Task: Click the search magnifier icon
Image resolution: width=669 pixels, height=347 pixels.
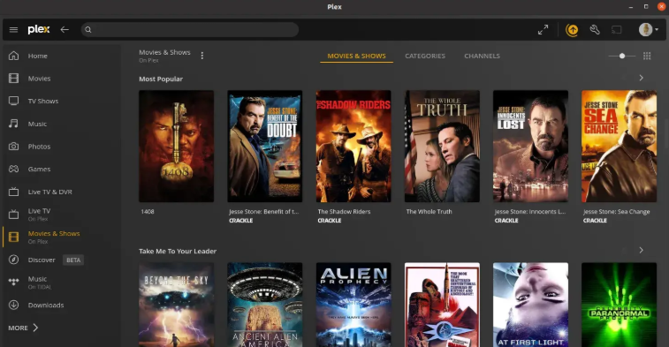Action: pos(88,29)
